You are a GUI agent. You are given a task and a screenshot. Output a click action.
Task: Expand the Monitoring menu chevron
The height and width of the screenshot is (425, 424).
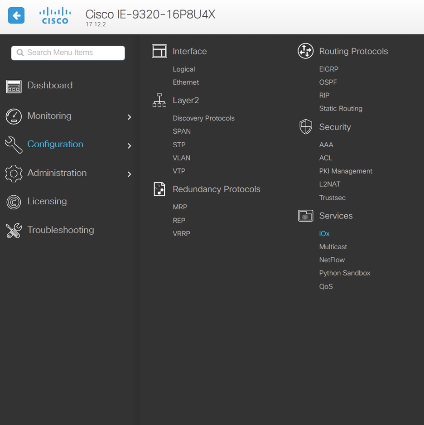(129, 117)
